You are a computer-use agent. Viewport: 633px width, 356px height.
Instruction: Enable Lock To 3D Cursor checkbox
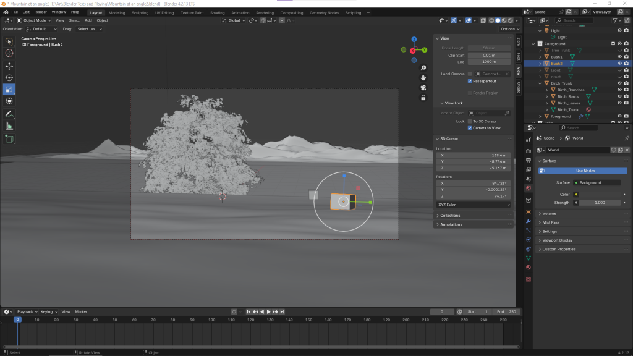(470, 121)
